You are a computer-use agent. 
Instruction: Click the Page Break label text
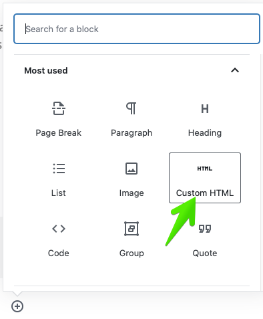pos(59,133)
